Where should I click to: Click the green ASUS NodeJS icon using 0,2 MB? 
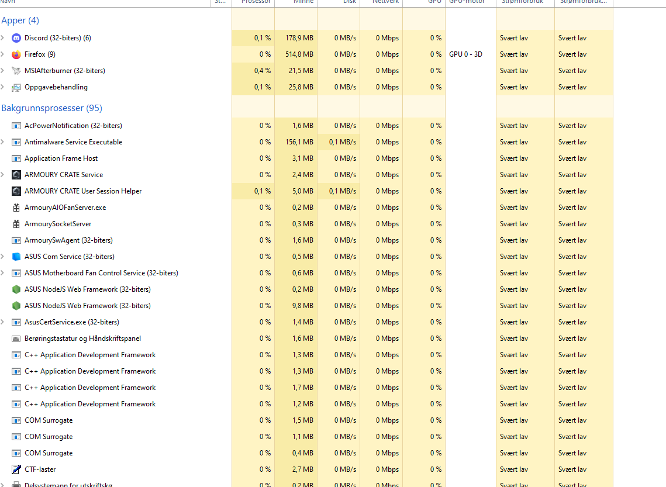(16, 289)
